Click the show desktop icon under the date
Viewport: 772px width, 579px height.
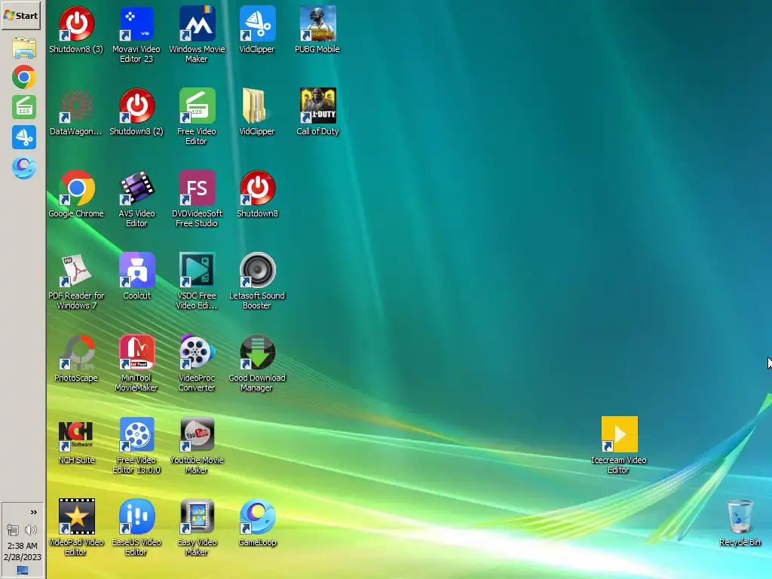23,570
